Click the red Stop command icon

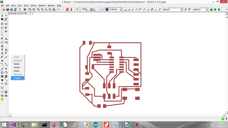click(x=67, y=10)
